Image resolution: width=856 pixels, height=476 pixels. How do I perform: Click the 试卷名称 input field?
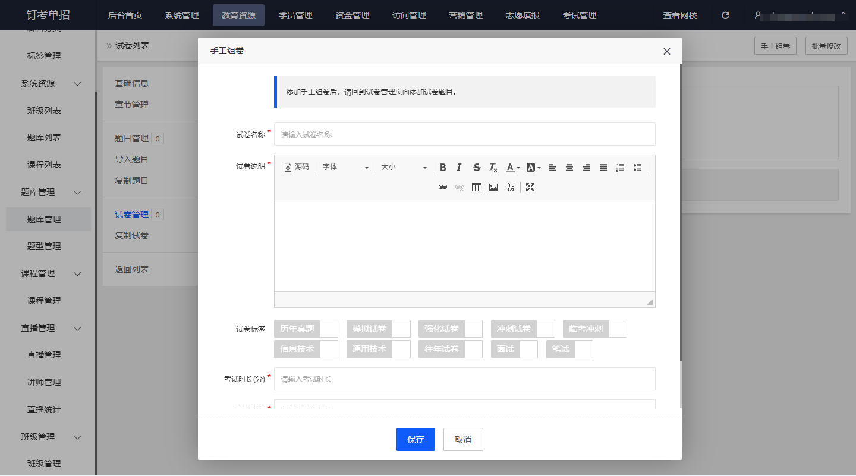point(464,134)
